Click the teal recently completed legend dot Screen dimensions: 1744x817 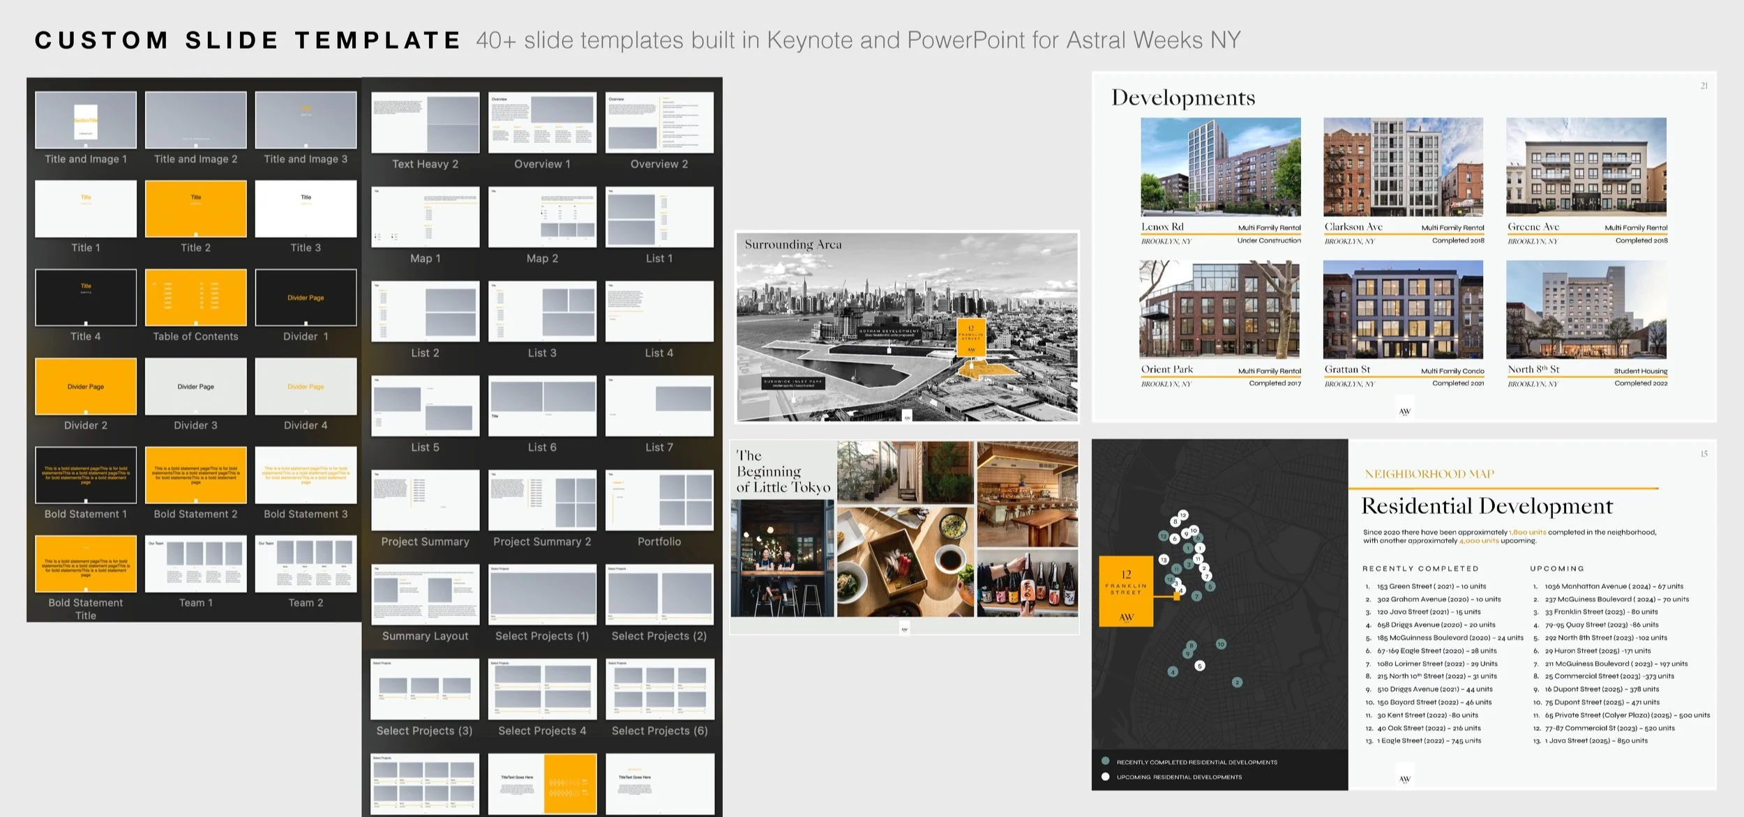coord(1105,761)
